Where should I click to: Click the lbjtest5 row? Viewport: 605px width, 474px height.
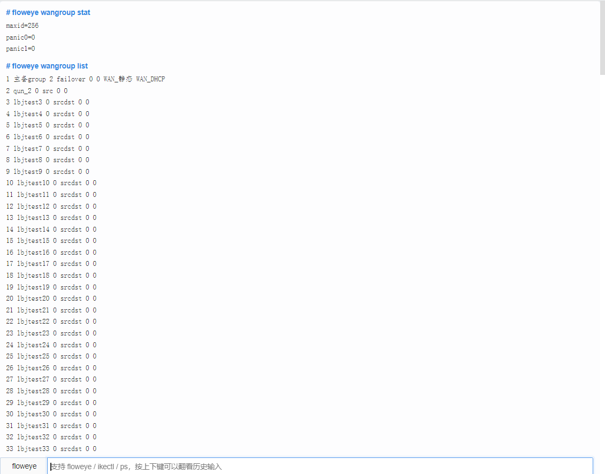(48, 125)
